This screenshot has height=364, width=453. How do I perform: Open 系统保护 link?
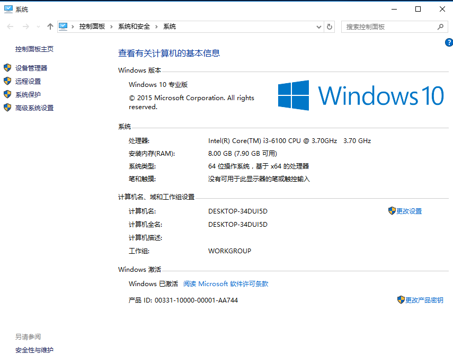pyautogui.click(x=28, y=94)
